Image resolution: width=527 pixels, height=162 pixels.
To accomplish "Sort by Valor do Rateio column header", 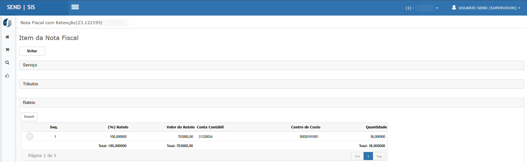I will point(180,127).
